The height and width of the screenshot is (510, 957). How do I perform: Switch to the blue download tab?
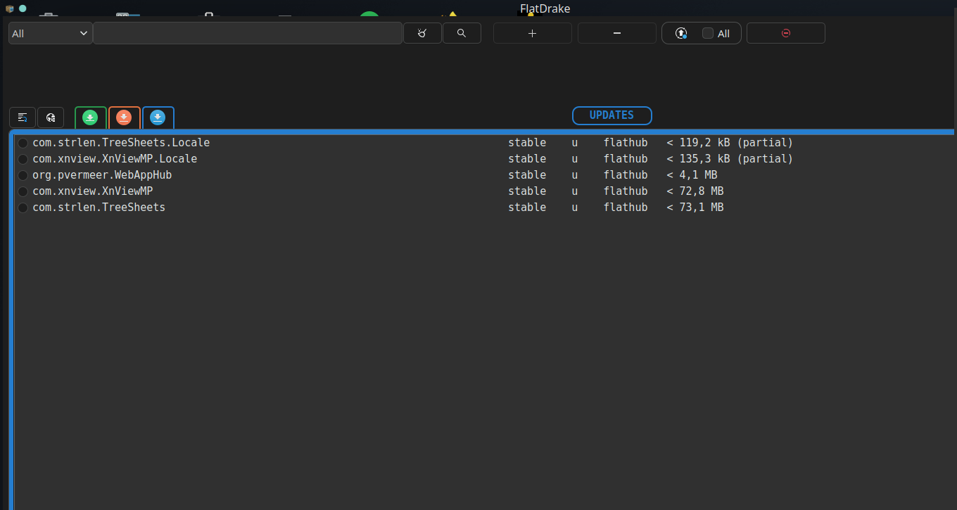(158, 117)
